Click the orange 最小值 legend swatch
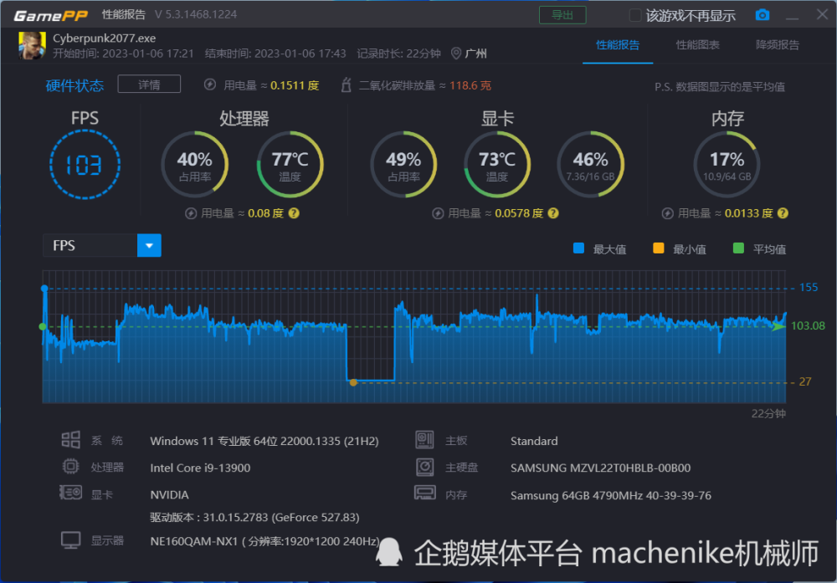 (x=658, y=248)
